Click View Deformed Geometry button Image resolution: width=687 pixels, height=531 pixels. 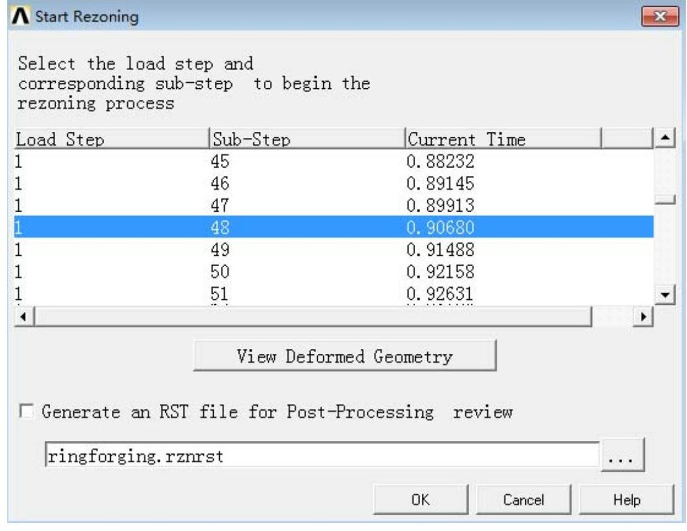tap(344, 356)
